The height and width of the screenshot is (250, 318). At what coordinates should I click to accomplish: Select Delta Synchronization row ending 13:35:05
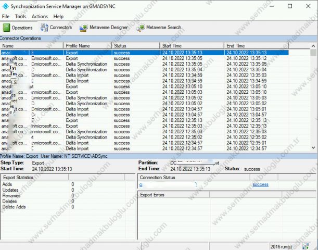[144, 64]
